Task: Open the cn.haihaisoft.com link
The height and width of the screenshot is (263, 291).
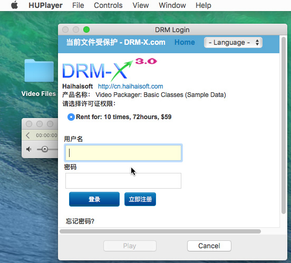Action: (x=130, y=86)
